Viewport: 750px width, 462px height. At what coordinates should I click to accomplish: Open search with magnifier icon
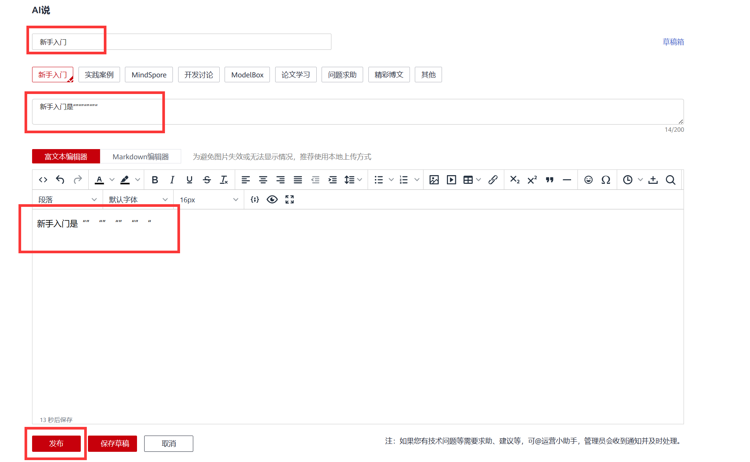tap(671, 180)
